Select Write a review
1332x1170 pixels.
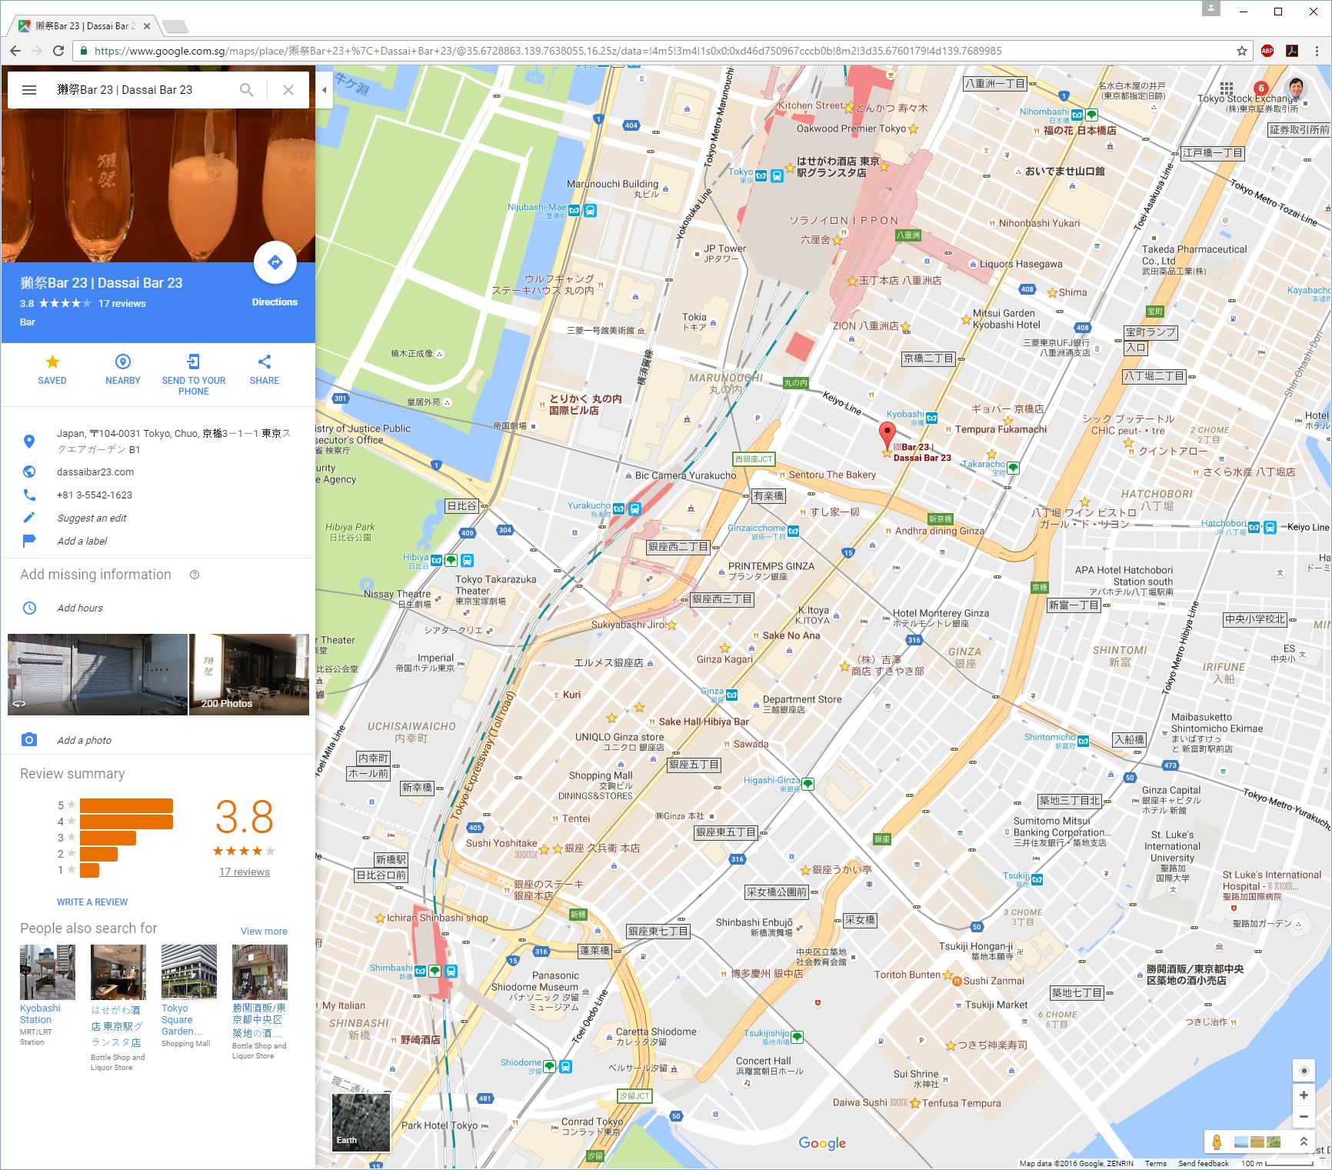[92, 902]
